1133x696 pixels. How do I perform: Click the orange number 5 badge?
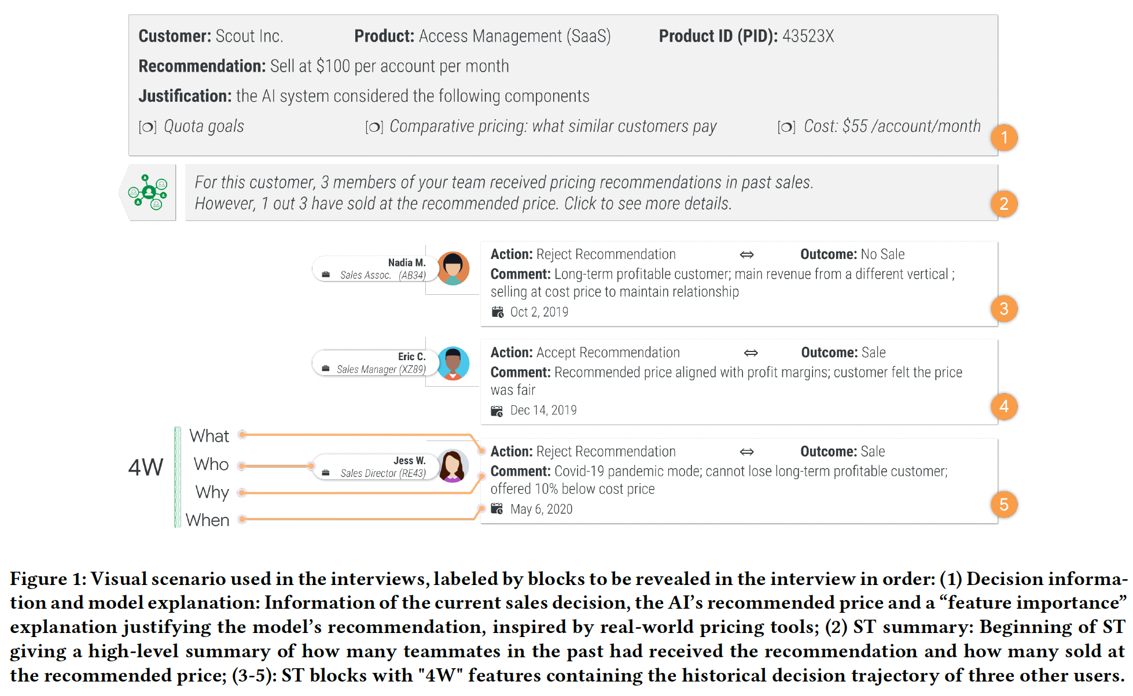click(x=1004, y=505)
